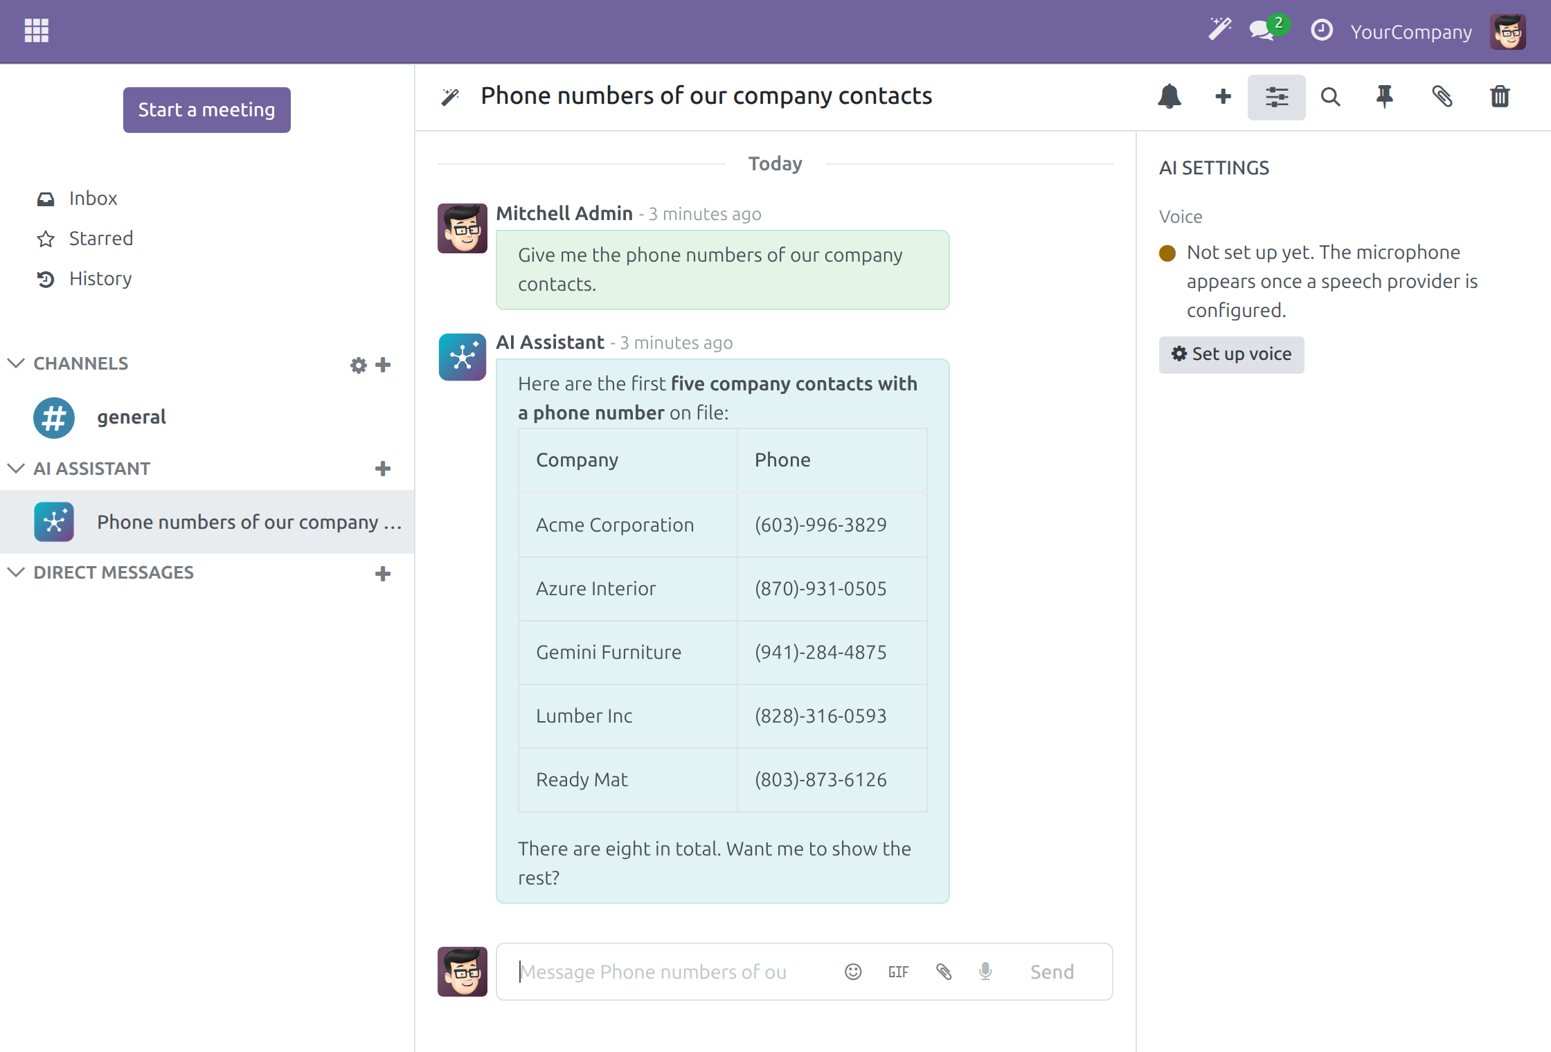Click the notification bell icon
The image size is (1551, 1052).
(x=1169, y=97)
